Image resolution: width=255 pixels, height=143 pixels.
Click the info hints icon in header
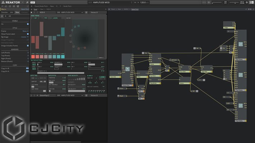coord(209,3)
